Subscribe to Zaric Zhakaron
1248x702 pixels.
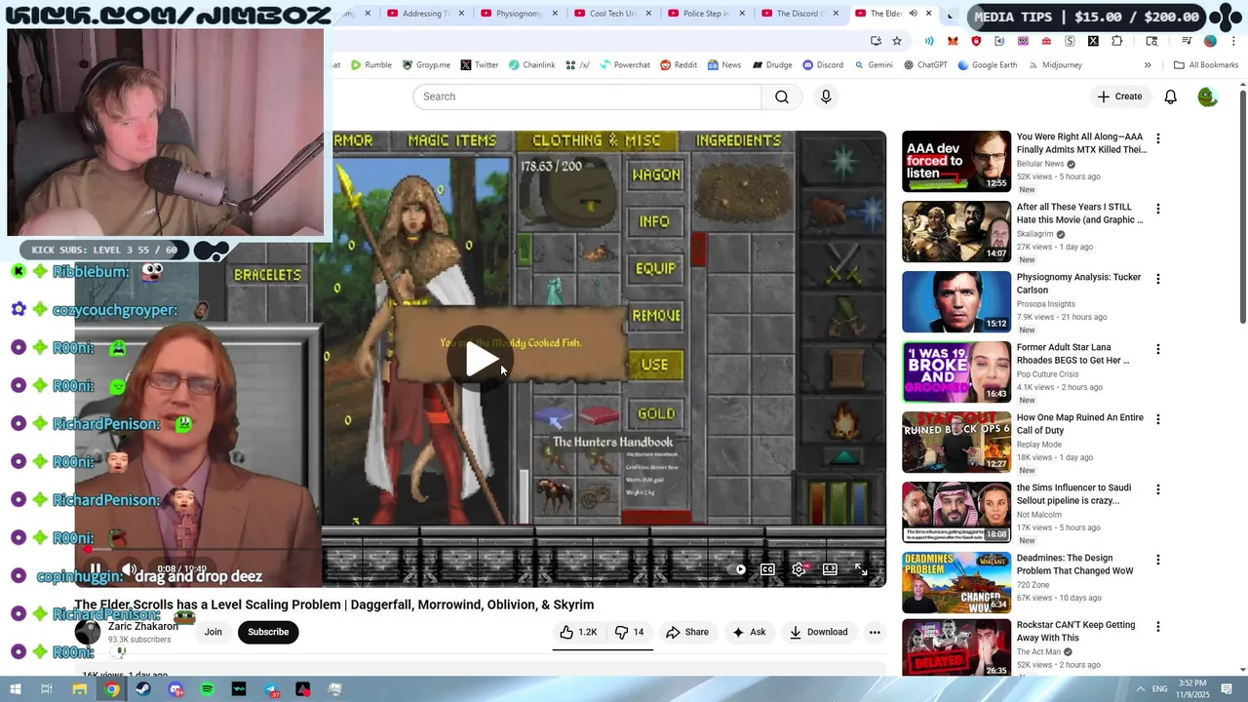tap(268, 632)
